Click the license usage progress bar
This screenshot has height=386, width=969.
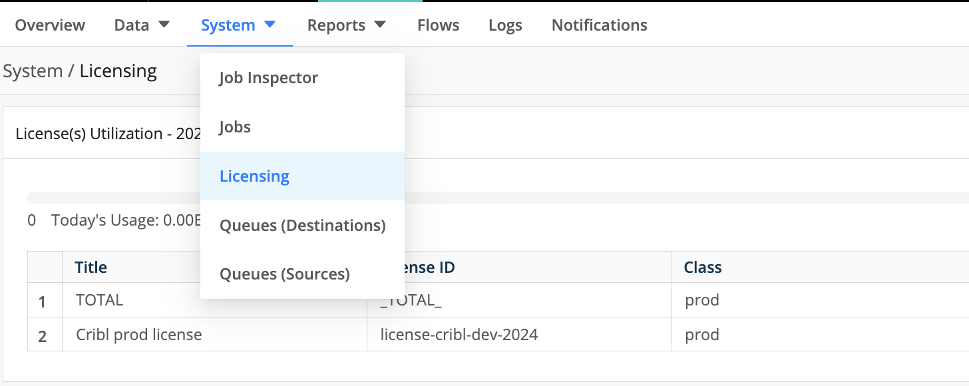coord(666,198)
